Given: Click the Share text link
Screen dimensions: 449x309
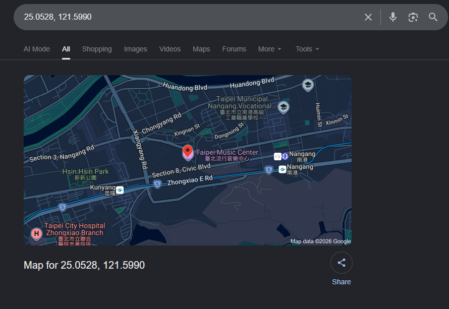Looking at the screenshot, I should [342, 282].
